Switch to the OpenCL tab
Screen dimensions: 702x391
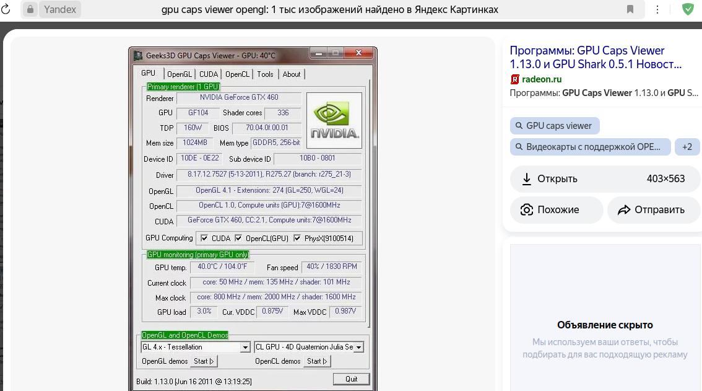tap(237, 74)
